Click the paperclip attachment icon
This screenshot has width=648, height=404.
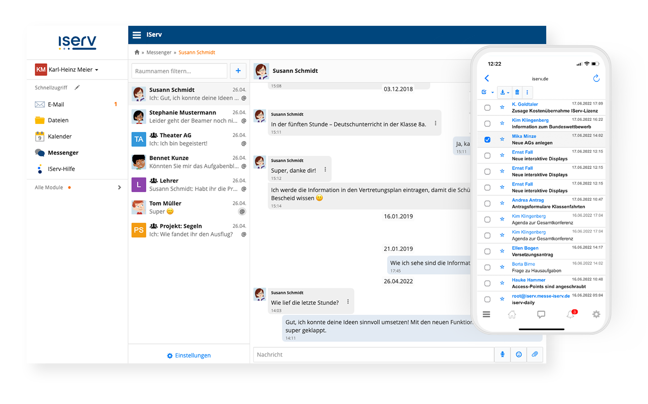pos(535,354)
